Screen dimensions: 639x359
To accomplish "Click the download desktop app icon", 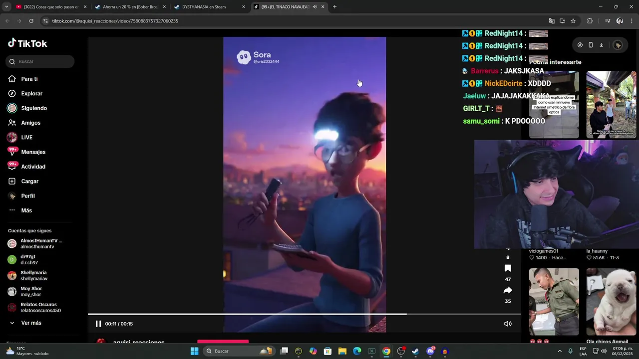I will coord(601,45).
